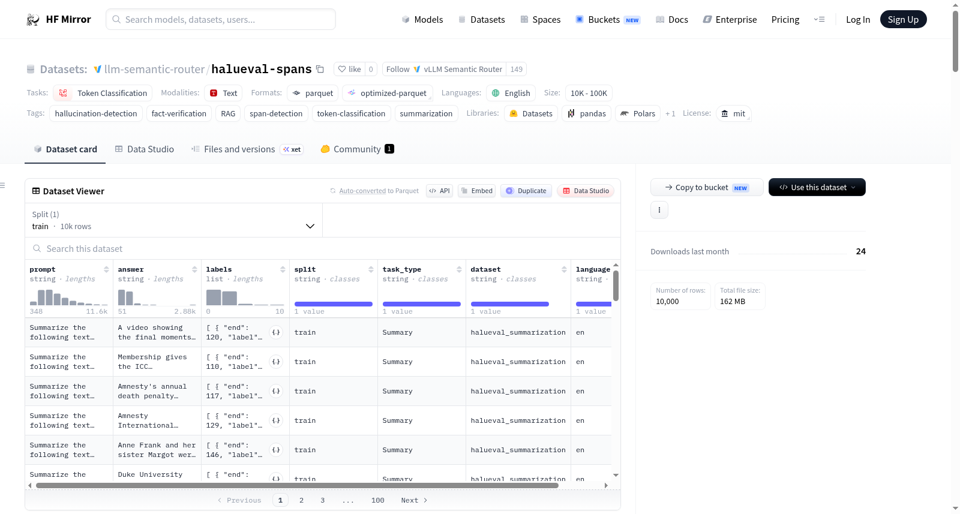Viewport: 960px width, 514px height.
Task: Select the Token Classification task tag
Action: (x=103, y=93)
